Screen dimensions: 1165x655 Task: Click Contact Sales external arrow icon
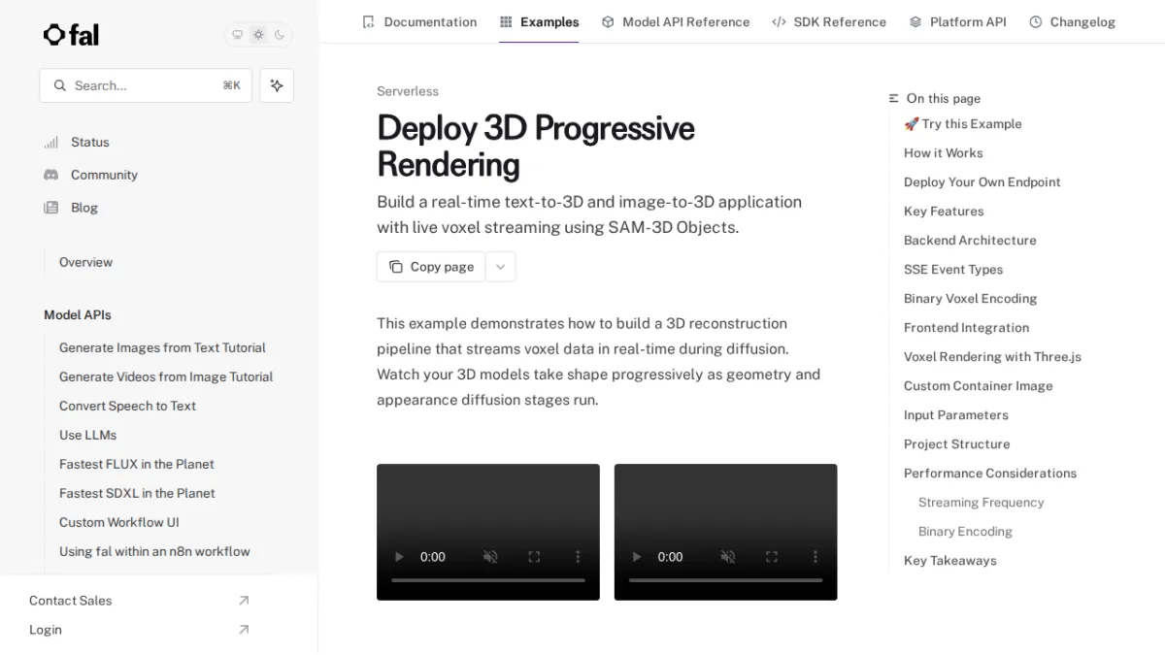click(x=244, y=601)
